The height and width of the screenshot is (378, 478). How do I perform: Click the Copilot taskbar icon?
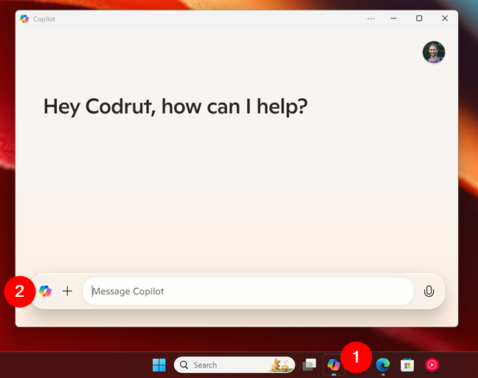click(x=334, y=365)
